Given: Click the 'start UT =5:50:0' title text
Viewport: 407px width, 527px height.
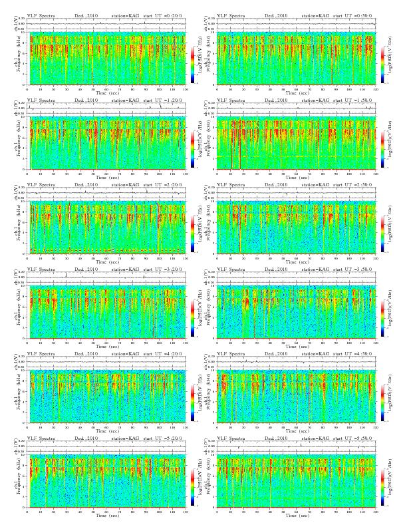Looking at the screenshot, I should pyautogui.click(x=352, y=439).
